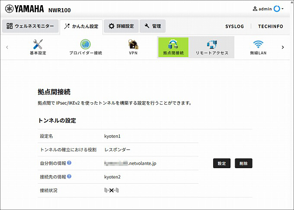Show next category icons with right chevron
The image size is (294, 210).
[x=283, y=47]
